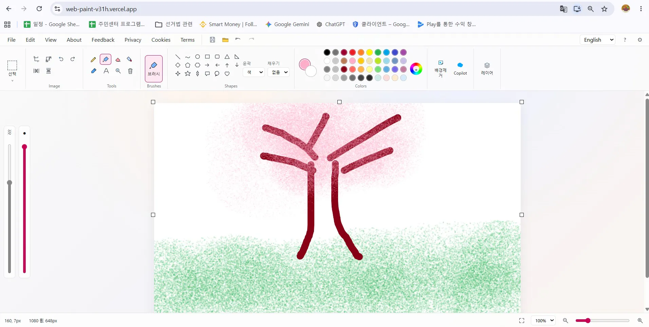Click the save file icon

point(212,40)
